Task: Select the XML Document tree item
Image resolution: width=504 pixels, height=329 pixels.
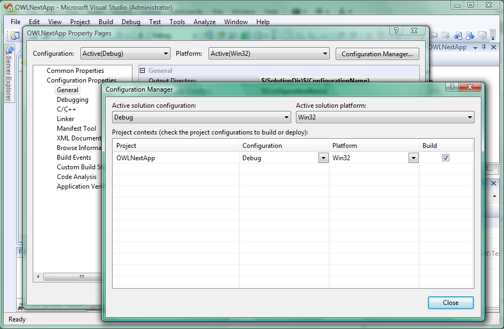Action: 79,138
